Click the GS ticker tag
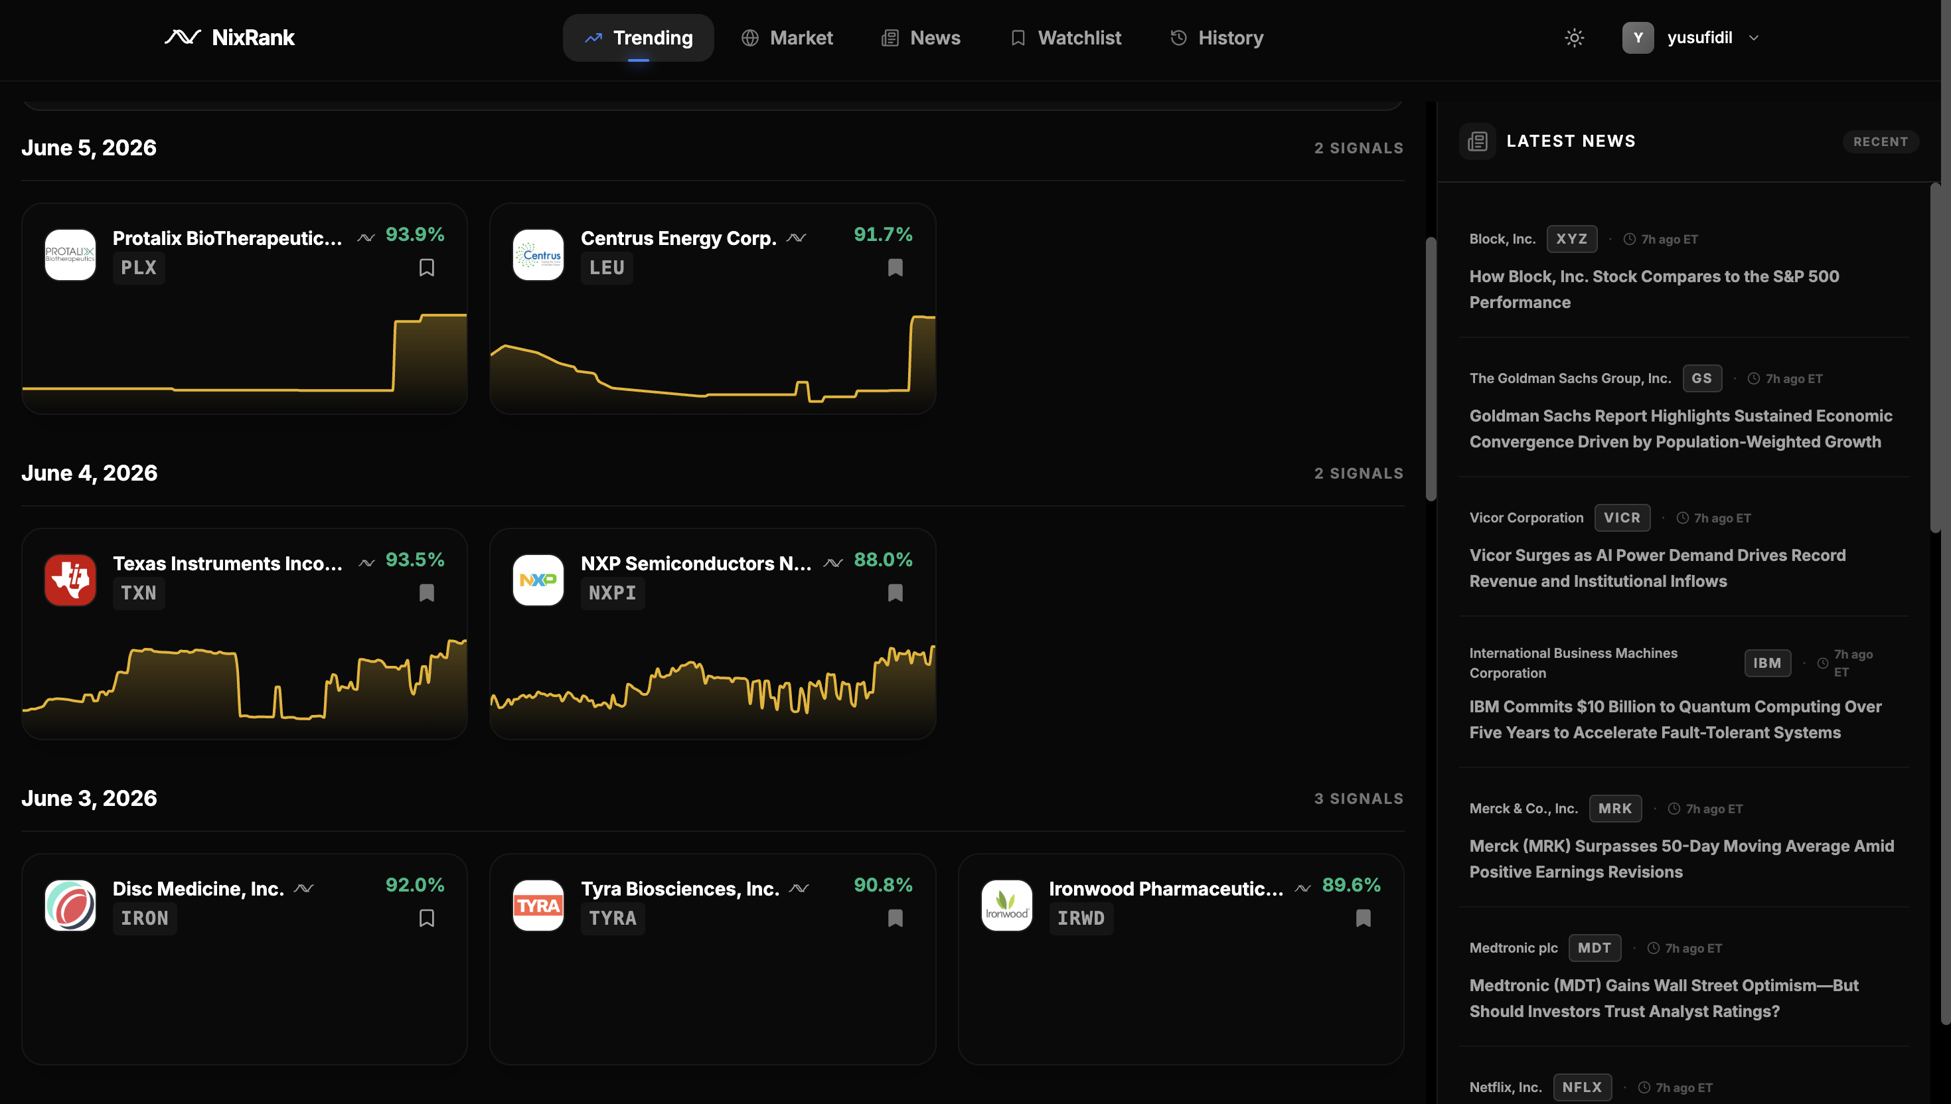The image size is (1951, 1104). pos(1701,378)
